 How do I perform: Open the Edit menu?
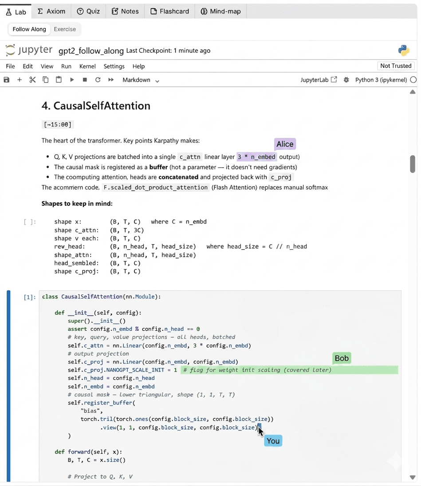(28, 67)
